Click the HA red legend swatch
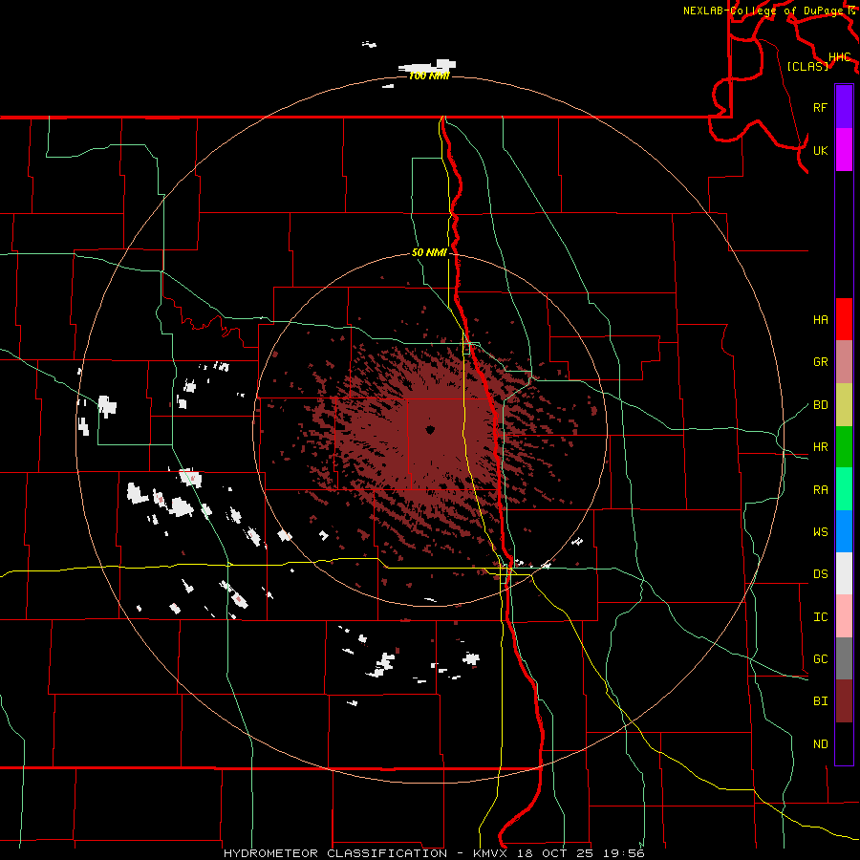 (844, 319)
